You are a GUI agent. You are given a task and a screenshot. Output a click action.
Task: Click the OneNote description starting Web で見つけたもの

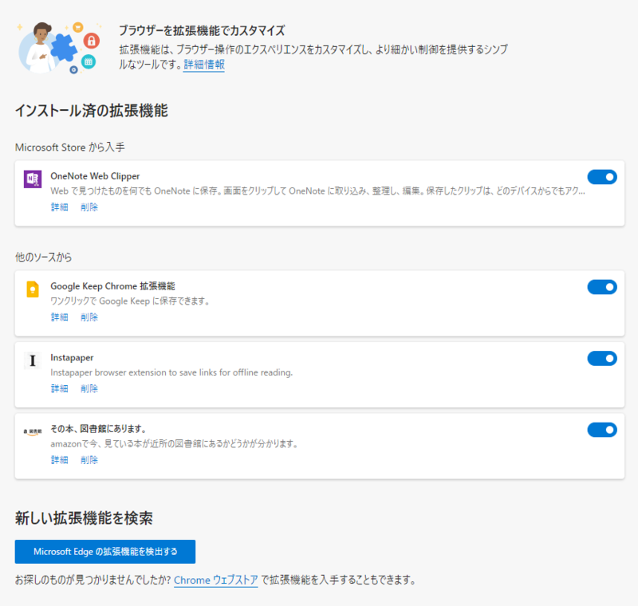point(317,191)
